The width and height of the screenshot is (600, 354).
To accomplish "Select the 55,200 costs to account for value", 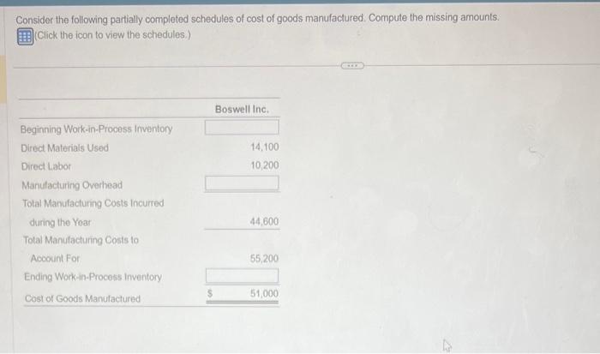I will (264, 258).
